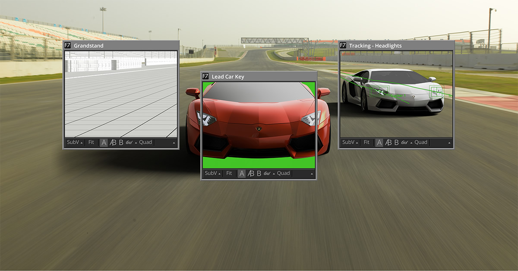Screen dimensions: 518x271
Task: Click the F7 icon in Lead Car Key viewer
Action: 205,77
